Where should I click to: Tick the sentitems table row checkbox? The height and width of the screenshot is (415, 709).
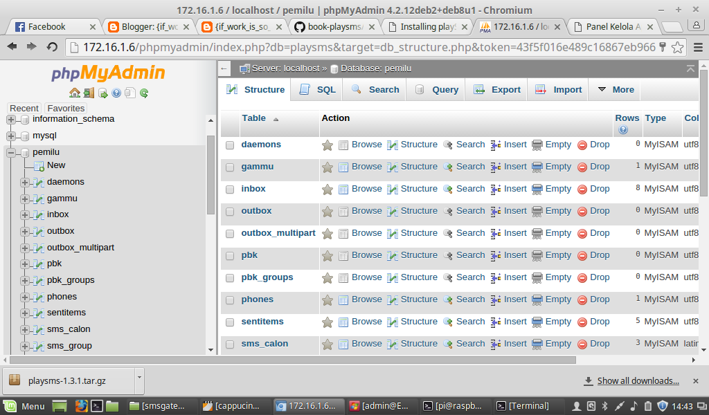tap(229, 321)
